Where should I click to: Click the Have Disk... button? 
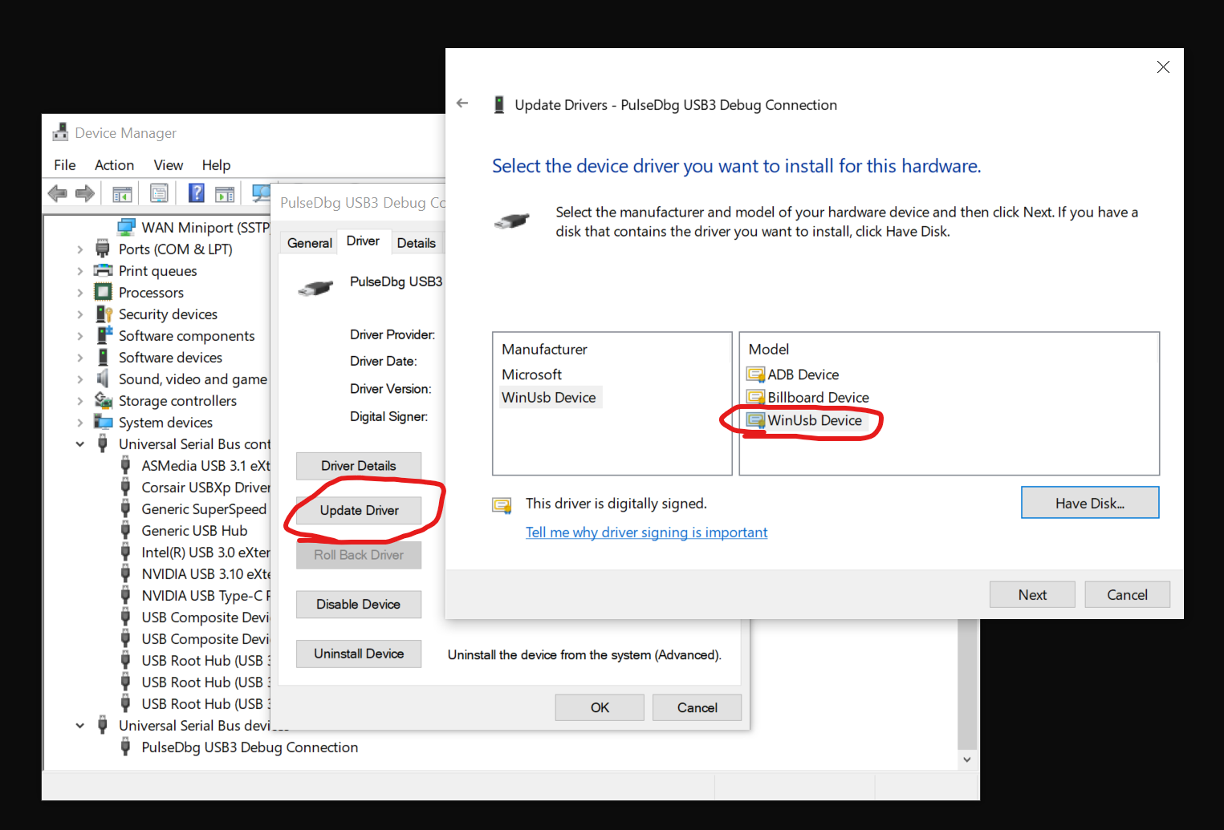(1089, 503)
